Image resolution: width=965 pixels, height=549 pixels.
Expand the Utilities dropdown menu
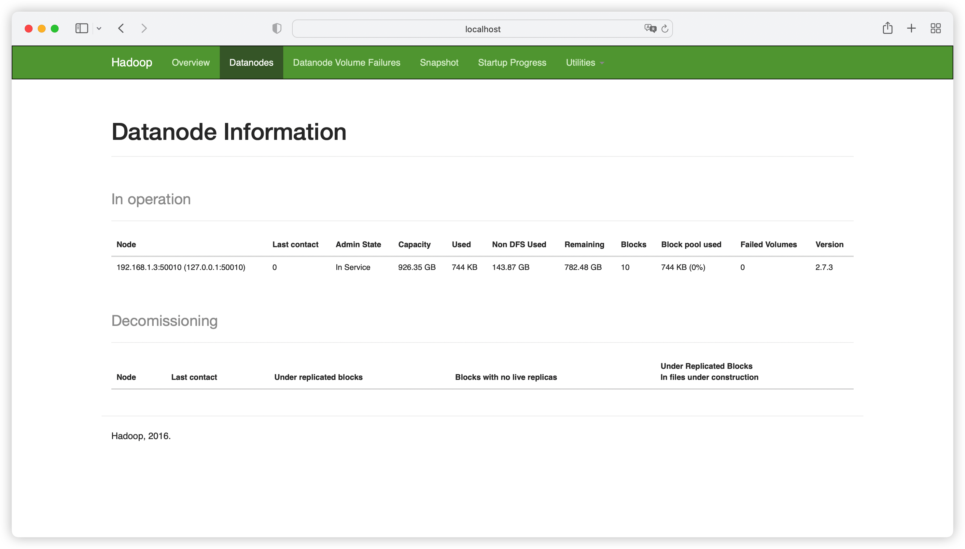(x=584, y=62)
